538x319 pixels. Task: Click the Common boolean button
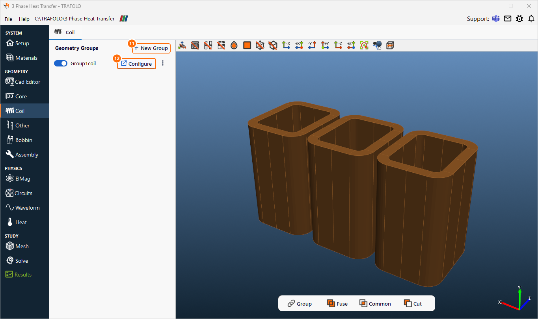pos(375,303)
